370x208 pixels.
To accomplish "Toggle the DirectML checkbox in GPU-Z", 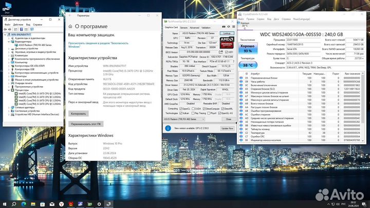I will [x=223, y=109].
